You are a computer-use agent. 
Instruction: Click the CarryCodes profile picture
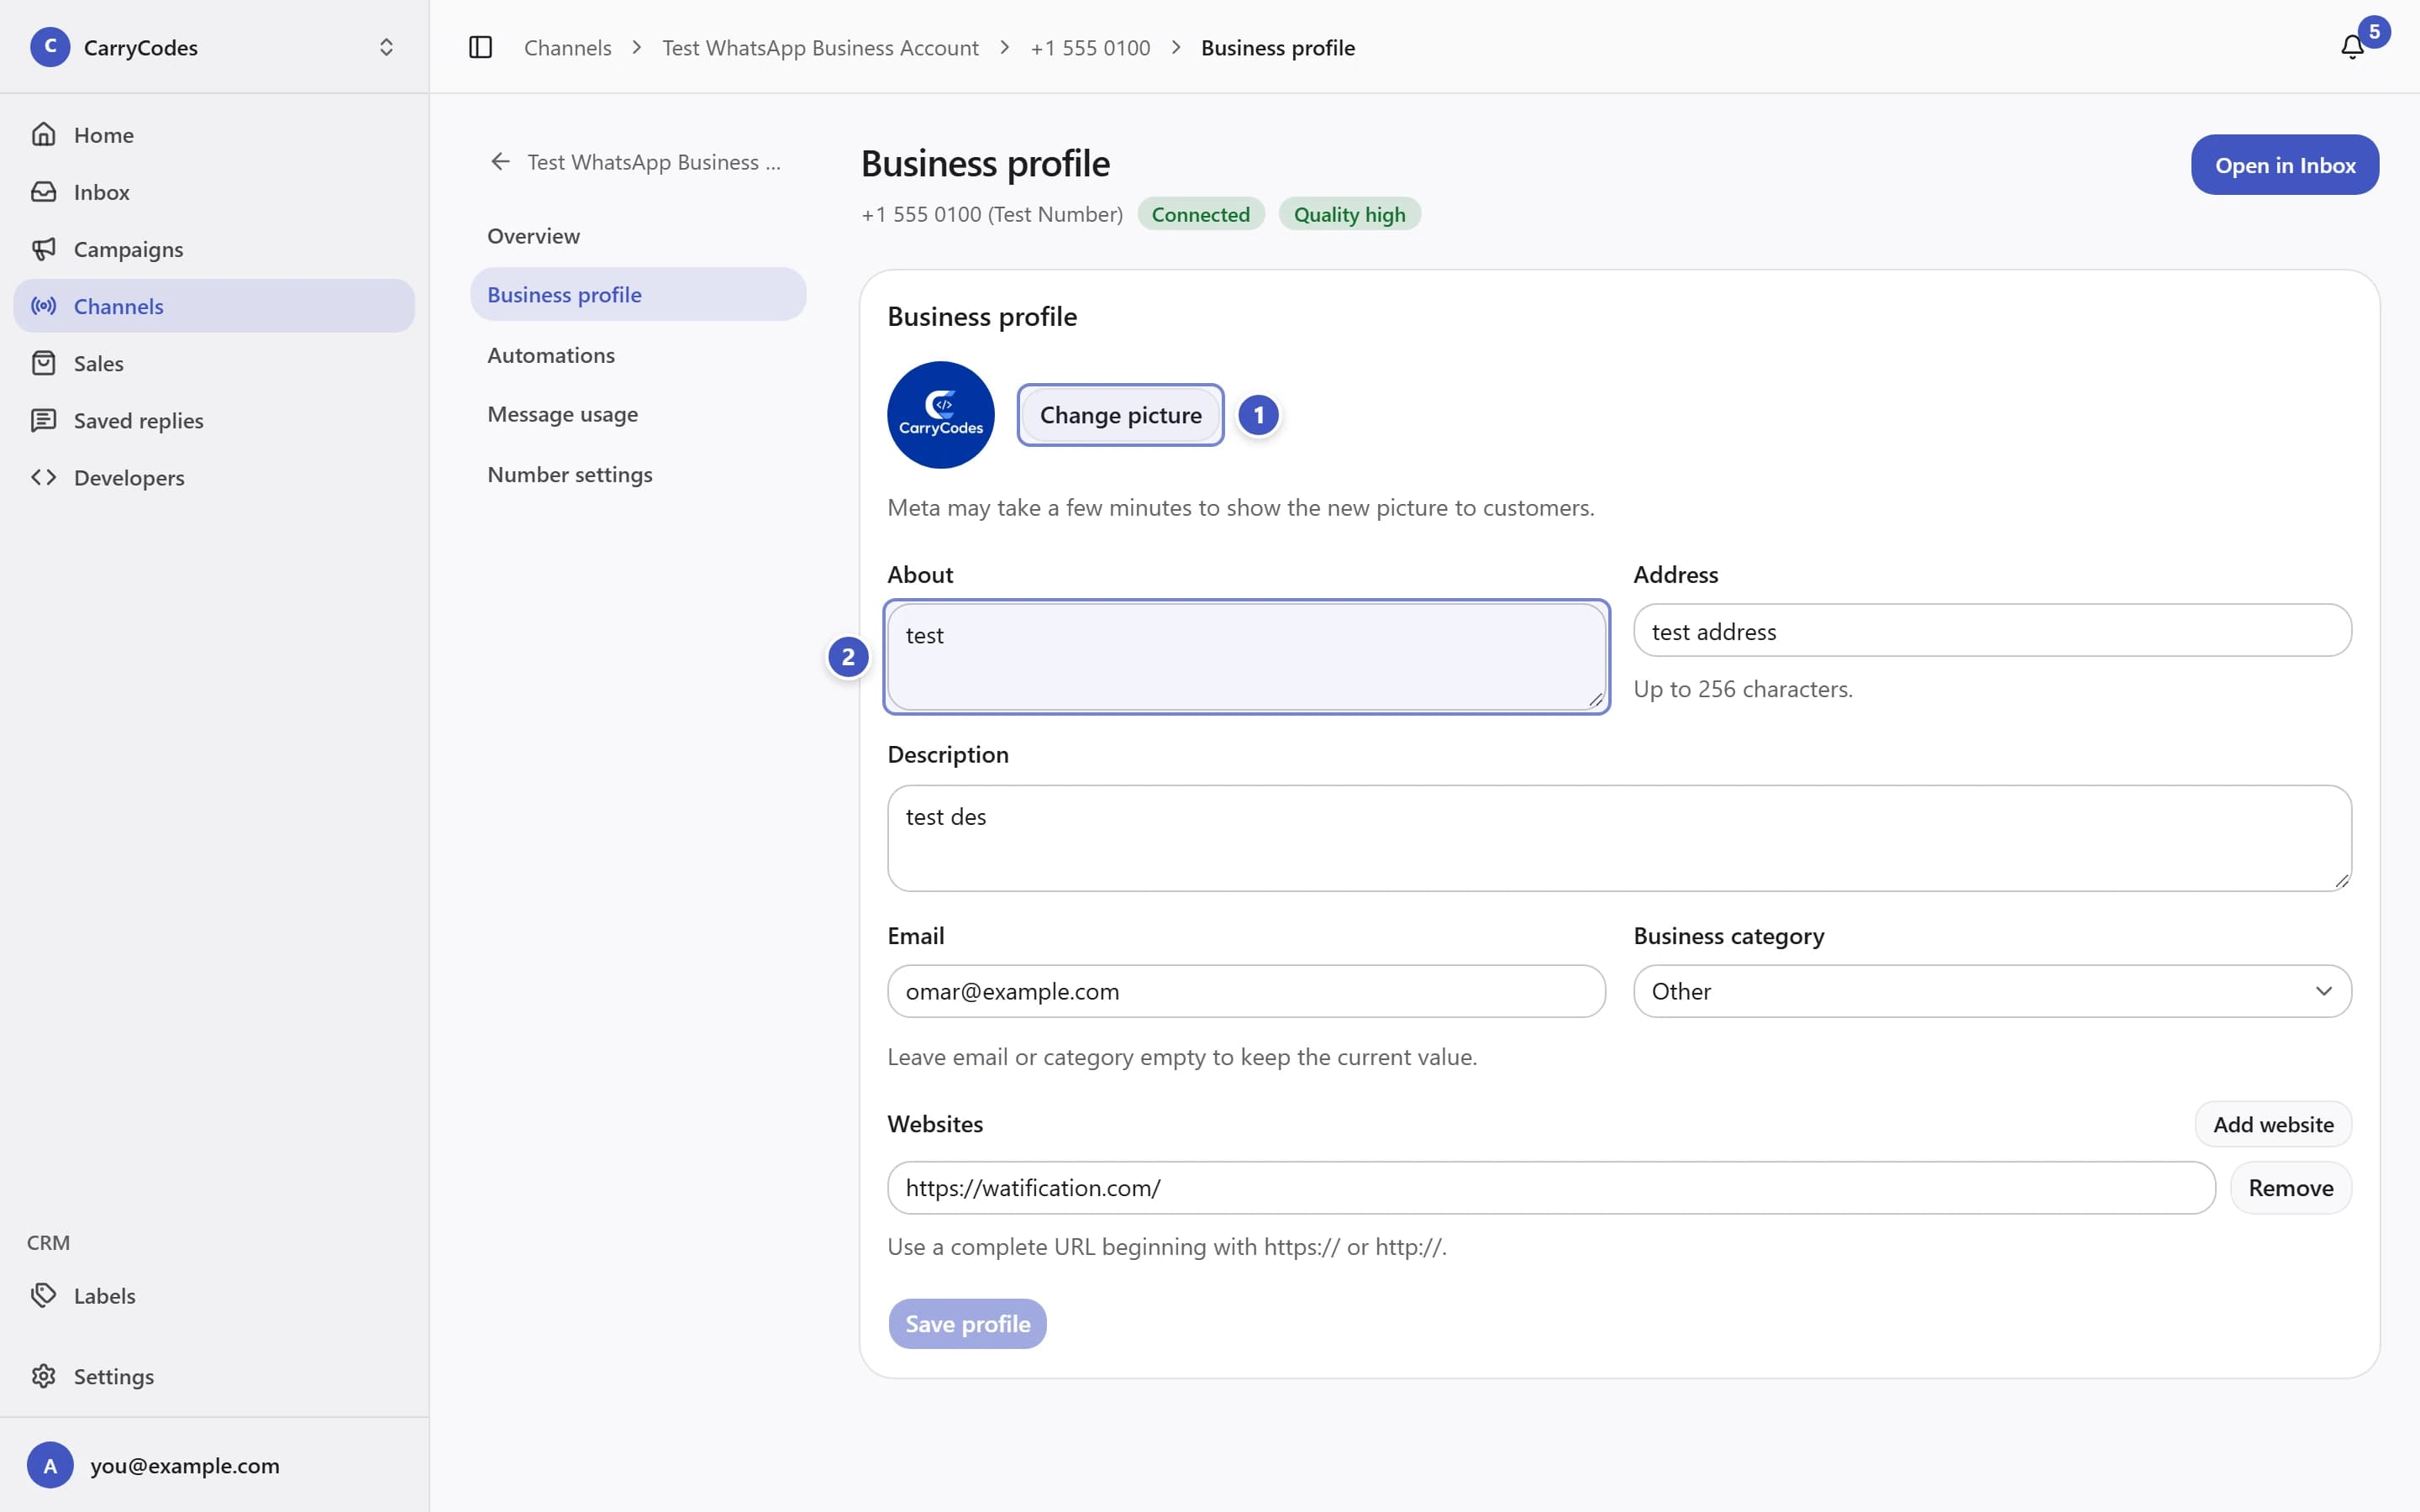click(x=940, y=414)
